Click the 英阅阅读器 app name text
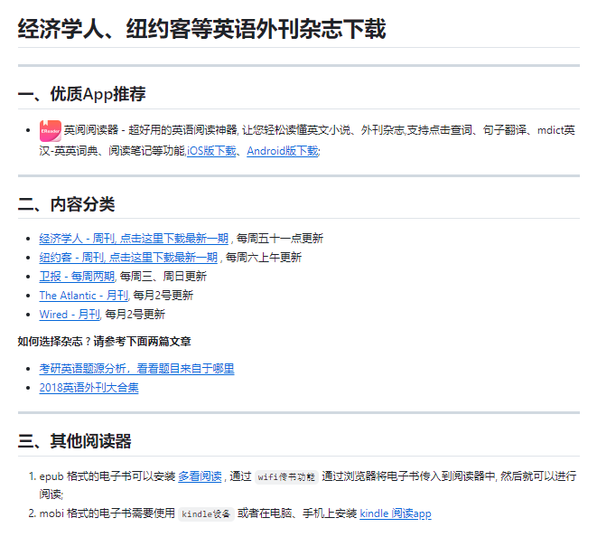Screen dimensions: 597x537 [x=90, y=131]
